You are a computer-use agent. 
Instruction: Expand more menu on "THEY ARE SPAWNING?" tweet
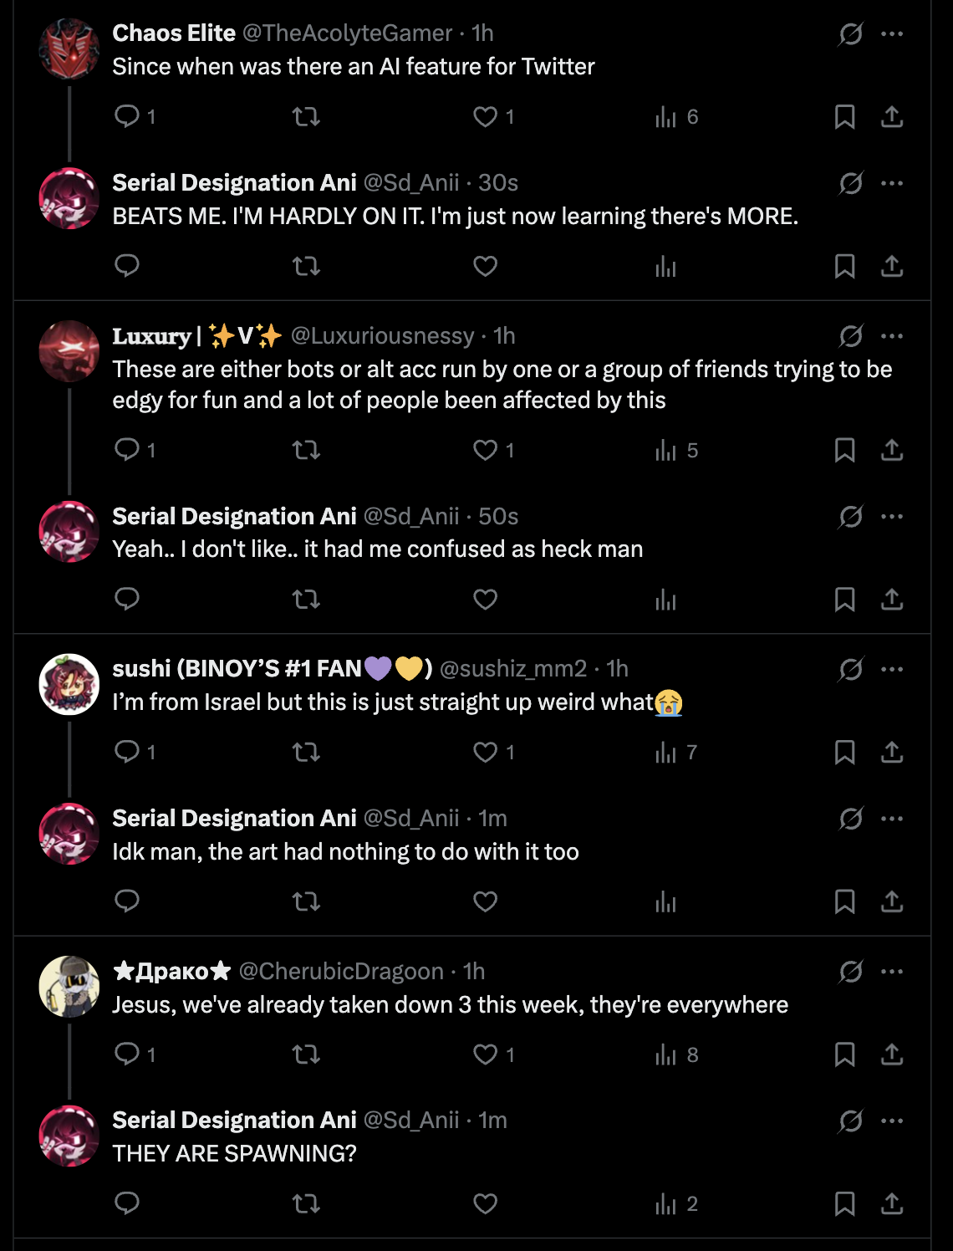pyautogui.click(x=892, y=1121)
